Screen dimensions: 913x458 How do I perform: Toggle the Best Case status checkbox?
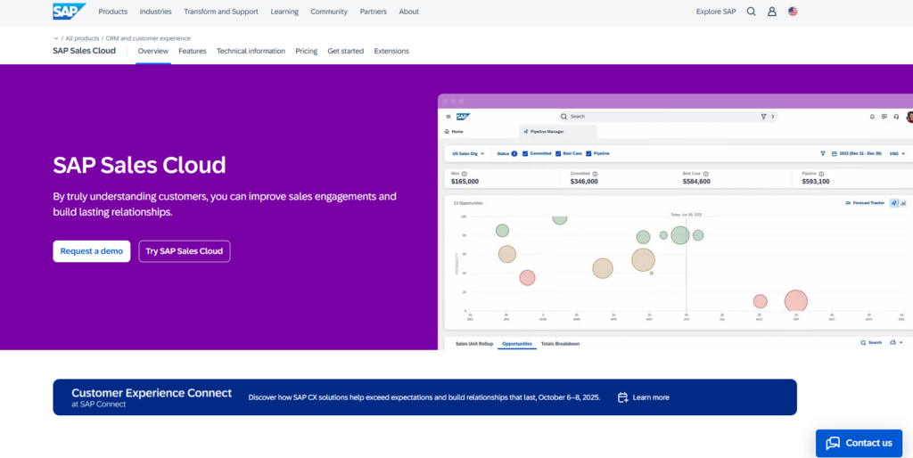[x=558, y=153]
